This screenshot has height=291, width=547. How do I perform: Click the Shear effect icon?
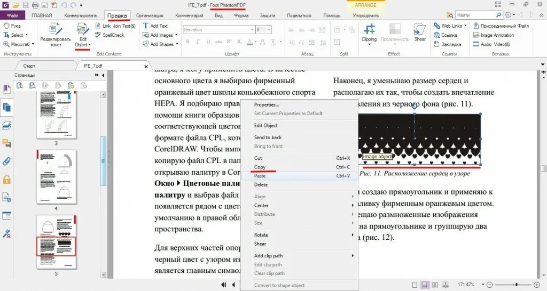coord(420,29)
